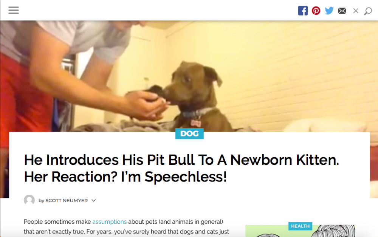Click the article headline text
Image resolution: width=378 pixels, height=237 pixels.
(181, 168)
